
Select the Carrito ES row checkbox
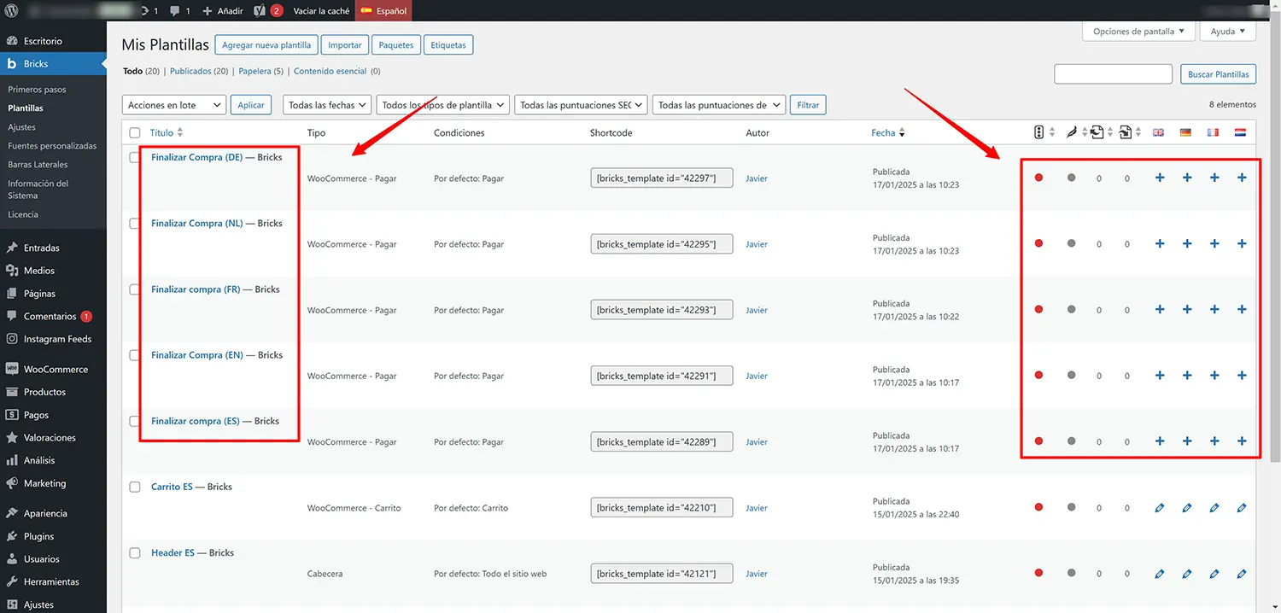point(135,487)
